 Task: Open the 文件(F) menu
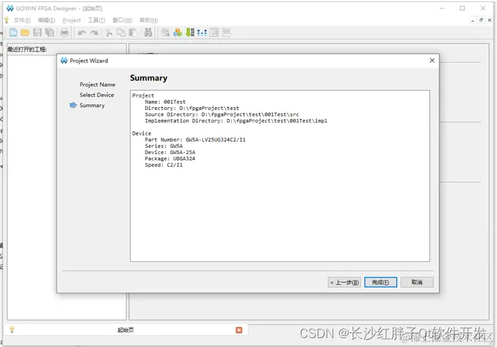point(22,20)
